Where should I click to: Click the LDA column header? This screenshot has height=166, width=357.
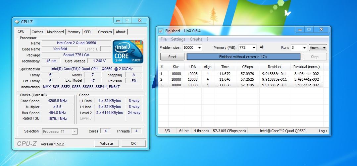coord(193,67)
